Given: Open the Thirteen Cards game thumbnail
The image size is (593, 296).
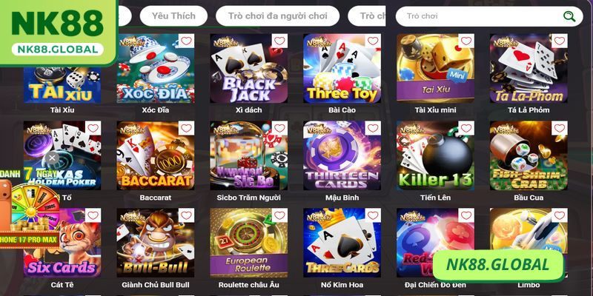Looking at the screenshot, I should 342,155.
